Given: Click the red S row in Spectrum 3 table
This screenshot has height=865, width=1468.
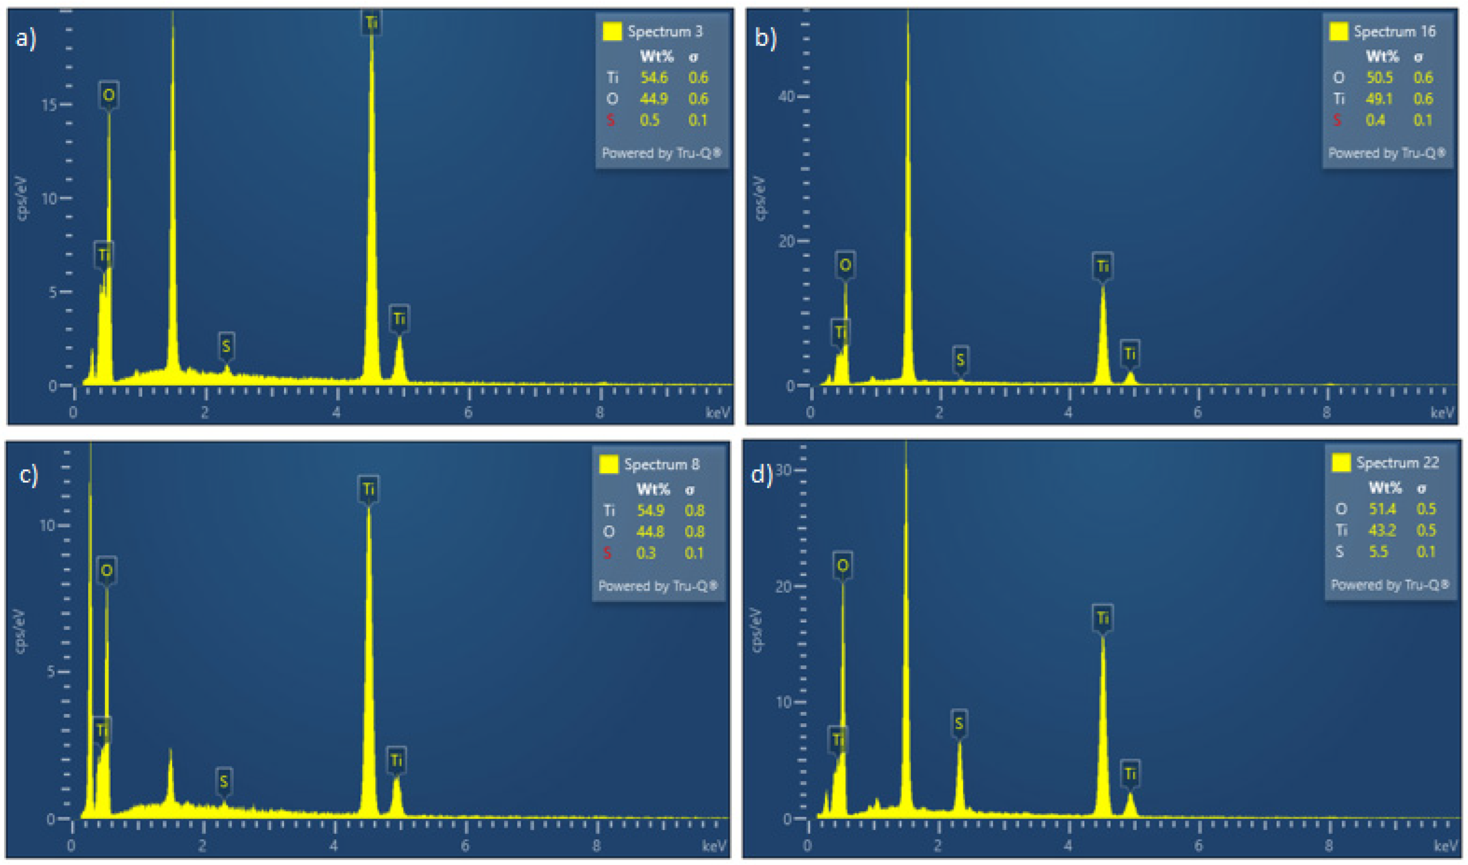Looking at the screenshot, I should [x=610, y=120].
